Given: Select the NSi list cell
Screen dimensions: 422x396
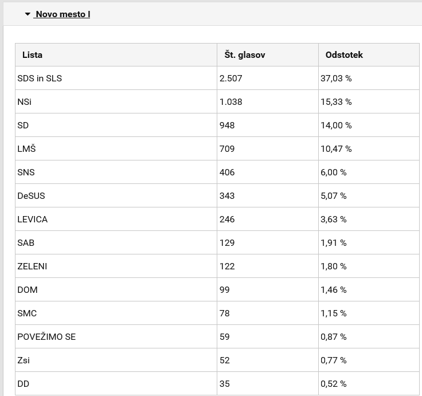Looking at the screenshot, I should [x=116, y=101].
